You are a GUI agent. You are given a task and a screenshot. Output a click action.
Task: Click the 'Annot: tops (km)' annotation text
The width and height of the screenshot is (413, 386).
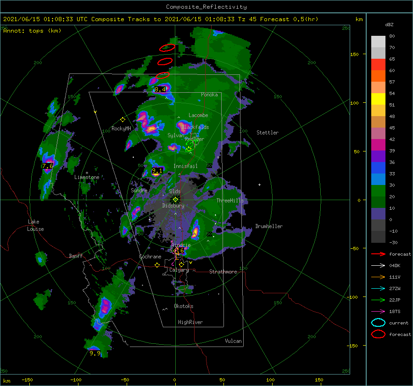click(32, 31)
